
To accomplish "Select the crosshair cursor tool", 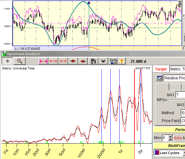I will 7,61.
